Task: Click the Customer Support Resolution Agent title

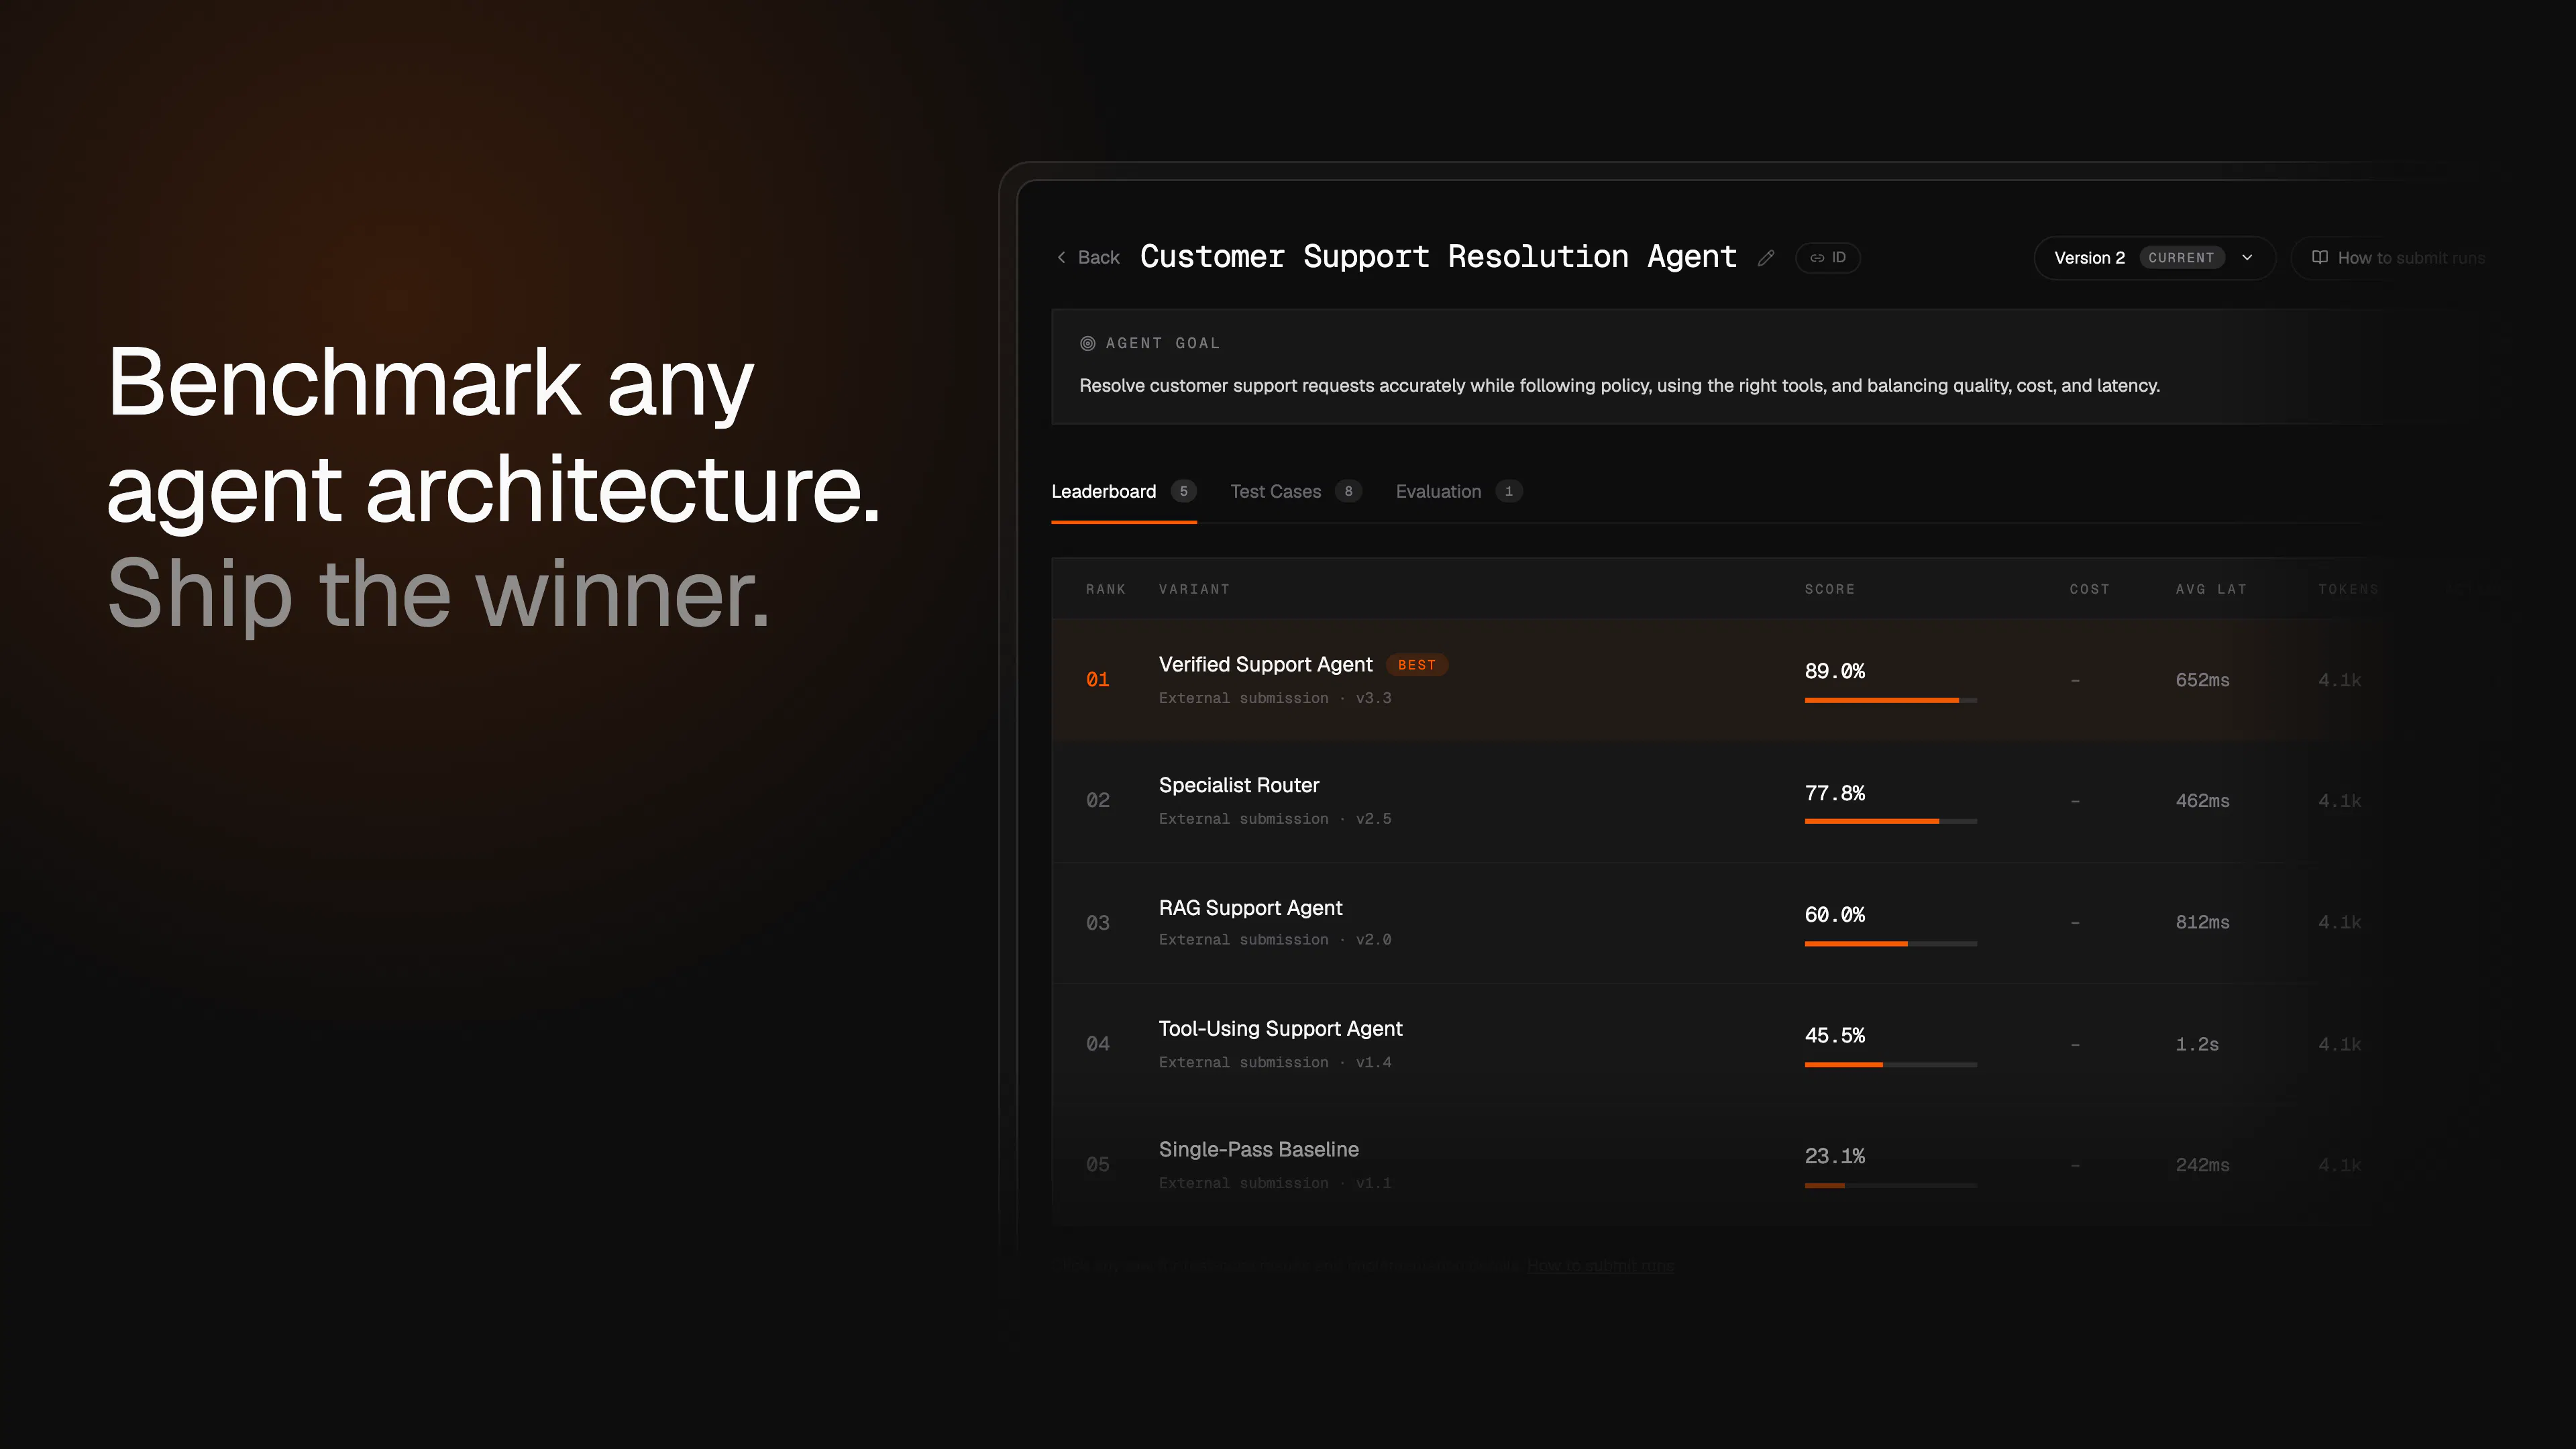Action: point(1438,257)
